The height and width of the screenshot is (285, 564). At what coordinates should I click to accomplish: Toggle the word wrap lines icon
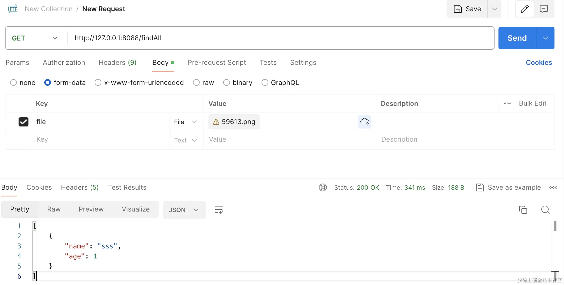click(219, 210)
